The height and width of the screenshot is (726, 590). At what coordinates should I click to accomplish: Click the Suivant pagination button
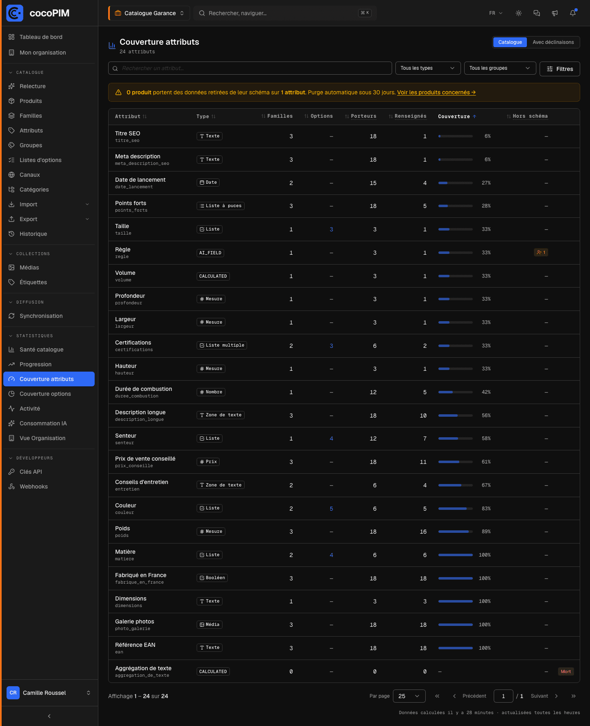545,696
